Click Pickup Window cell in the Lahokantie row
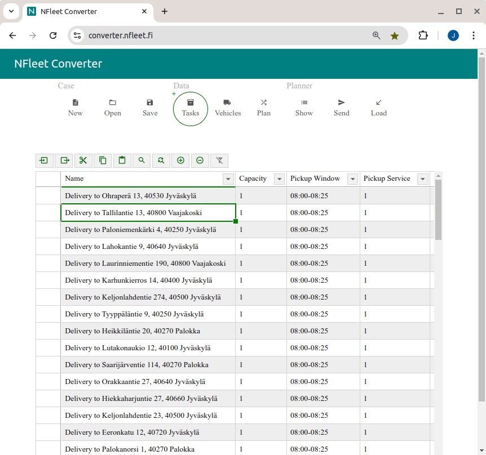Viewport: 486px width, 455px height. coord(323,247)
